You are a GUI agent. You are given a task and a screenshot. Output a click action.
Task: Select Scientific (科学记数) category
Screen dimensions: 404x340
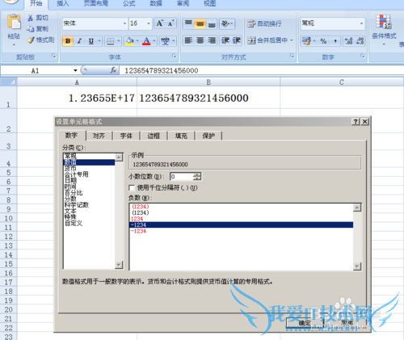coord(77,204)
